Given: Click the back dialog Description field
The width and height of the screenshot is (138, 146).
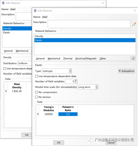Looking at the screenshot, I should tap(24, 16).
